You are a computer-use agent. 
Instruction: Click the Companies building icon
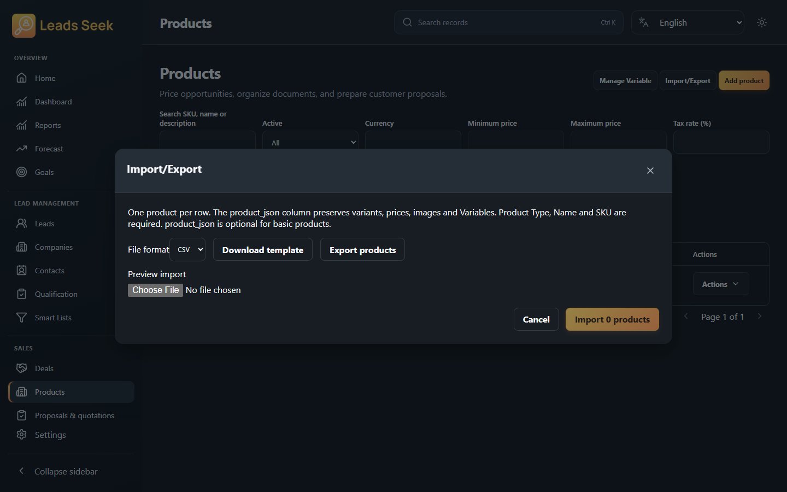pyautogui.click(x=21, y=247)
